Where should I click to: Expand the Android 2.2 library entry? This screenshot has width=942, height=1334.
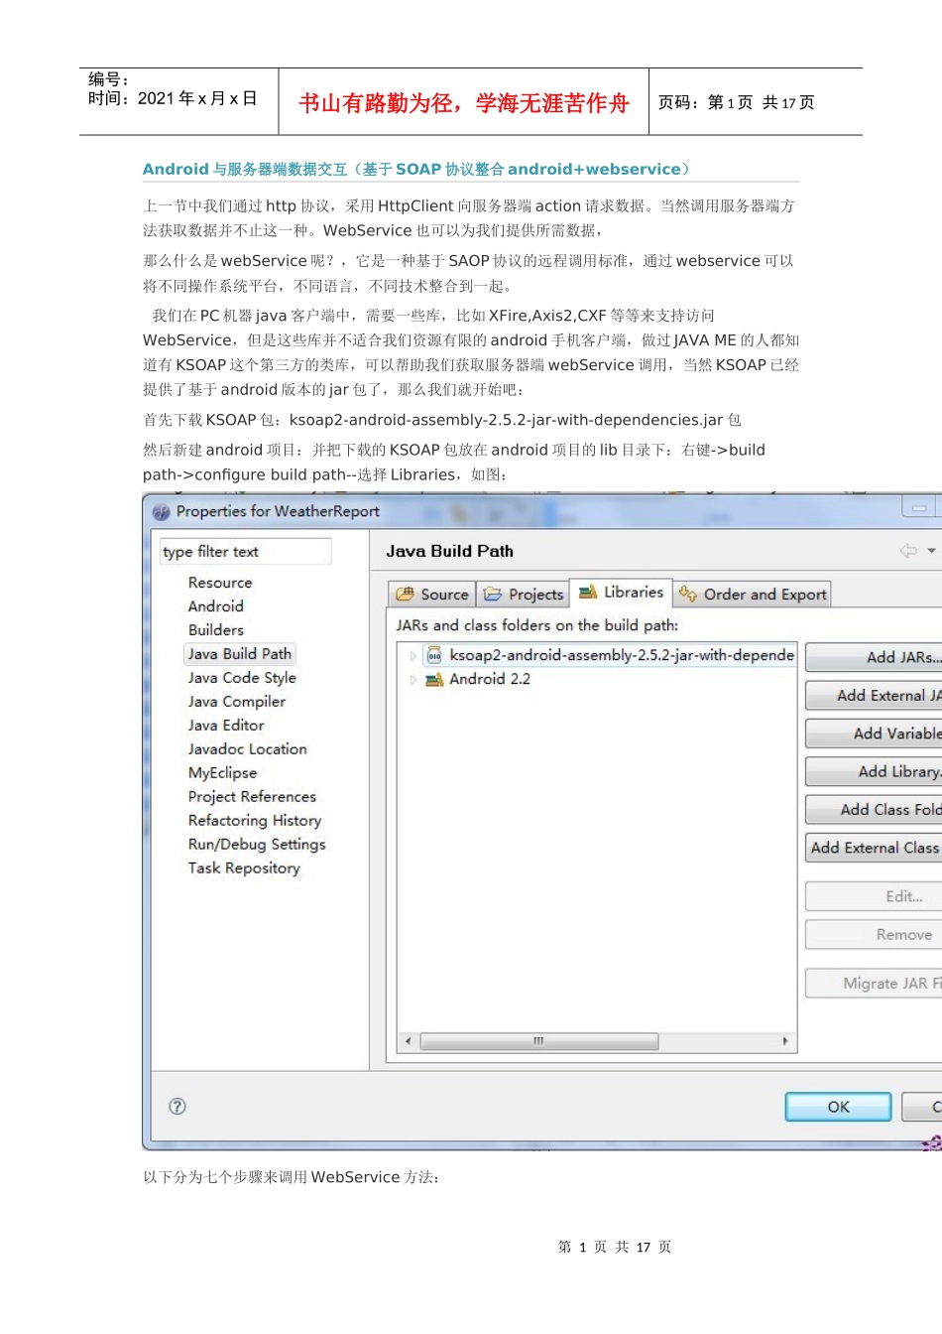[413, 680]
